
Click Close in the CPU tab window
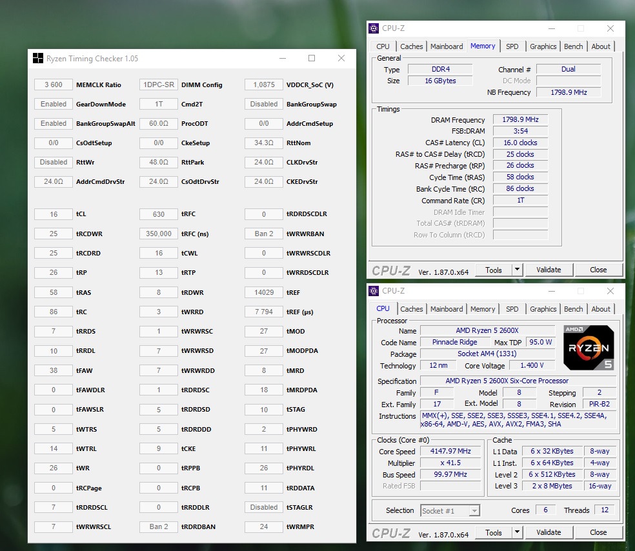pyautogui.click(x=598, y=532)
